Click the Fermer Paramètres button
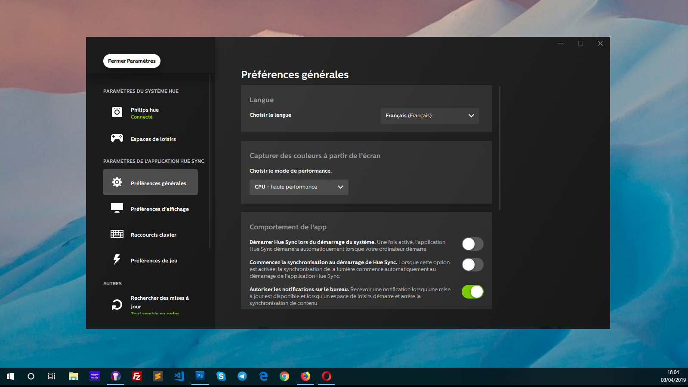The image size is (688, 387). 132,61
